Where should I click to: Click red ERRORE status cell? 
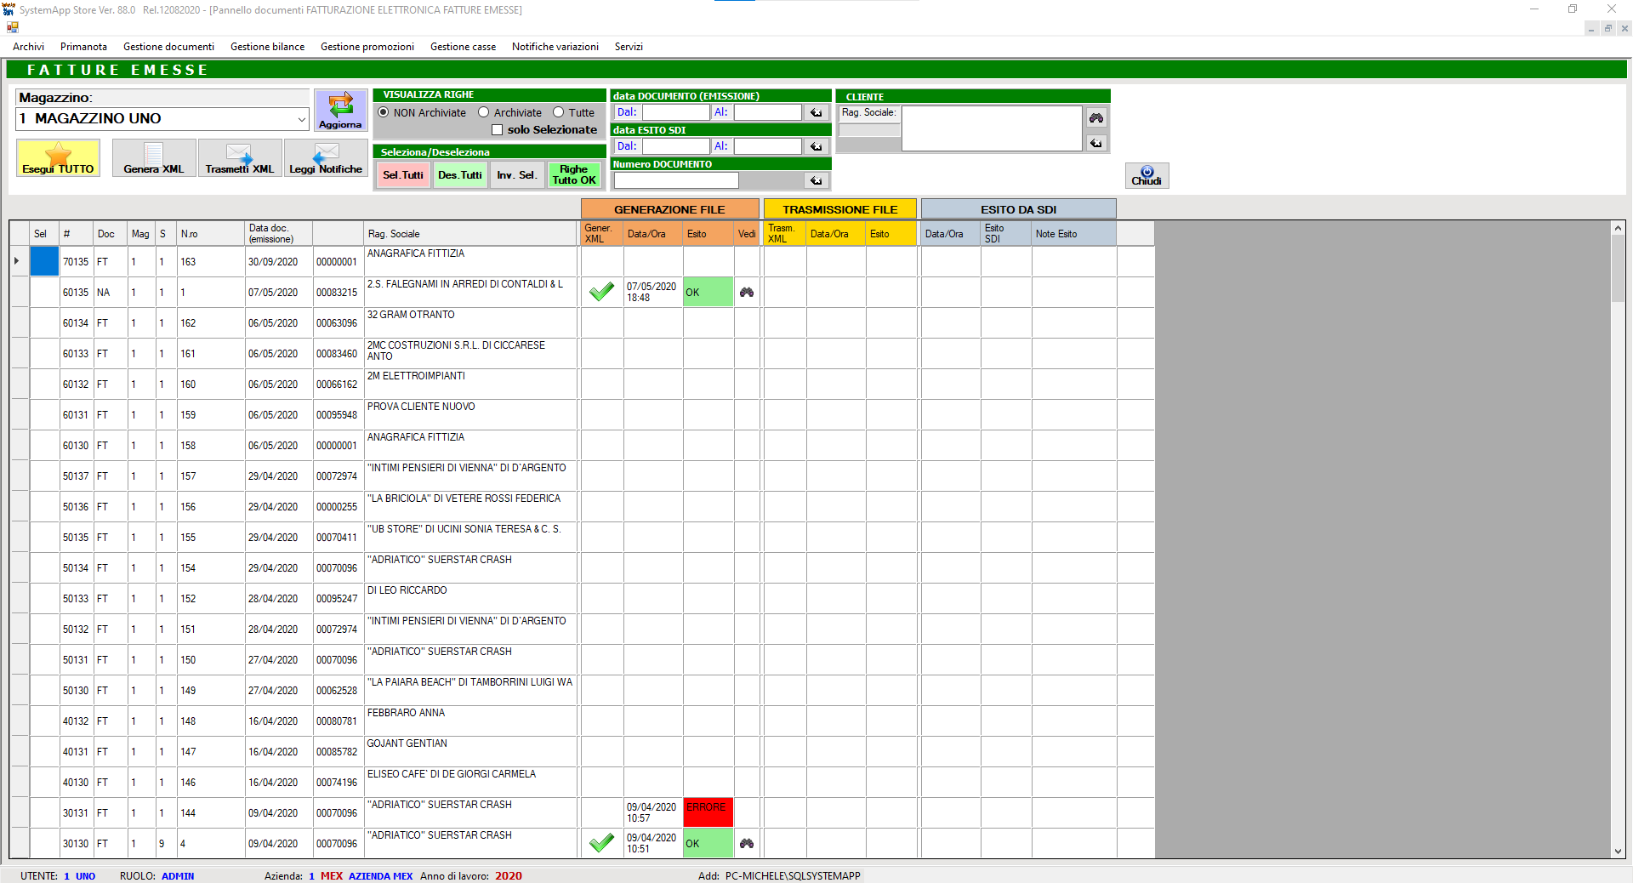(708, 812)
